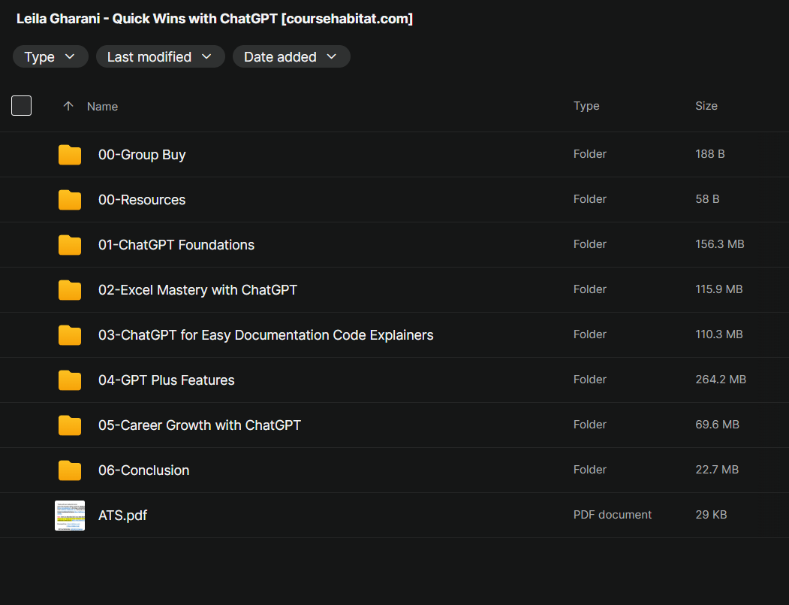Click the 06-Conclusion folder icon
This screenshot has height=605, width=789.
pyautogui.click(x=69, y=470)
